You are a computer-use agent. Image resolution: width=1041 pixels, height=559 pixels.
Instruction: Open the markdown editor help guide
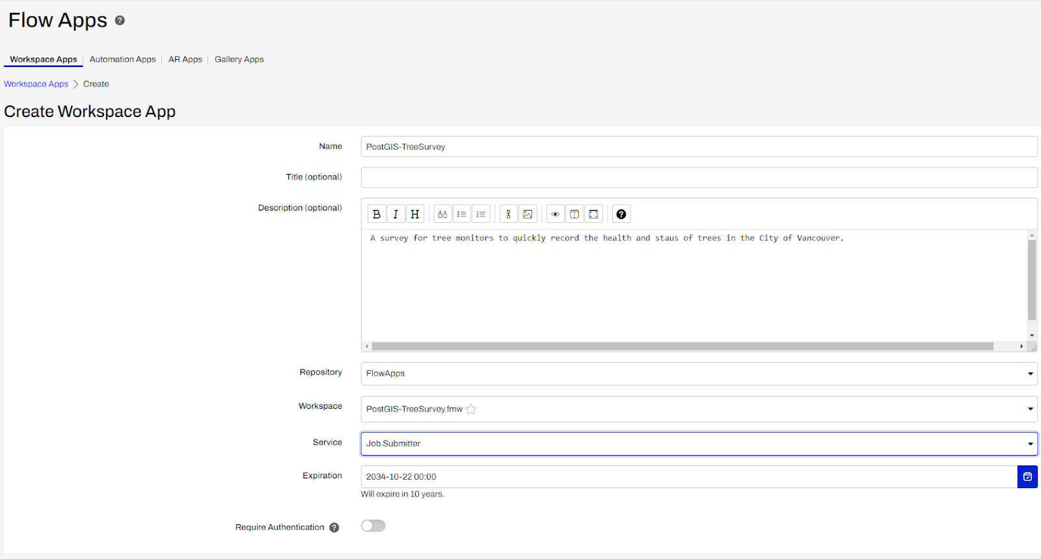click(621, 214)
